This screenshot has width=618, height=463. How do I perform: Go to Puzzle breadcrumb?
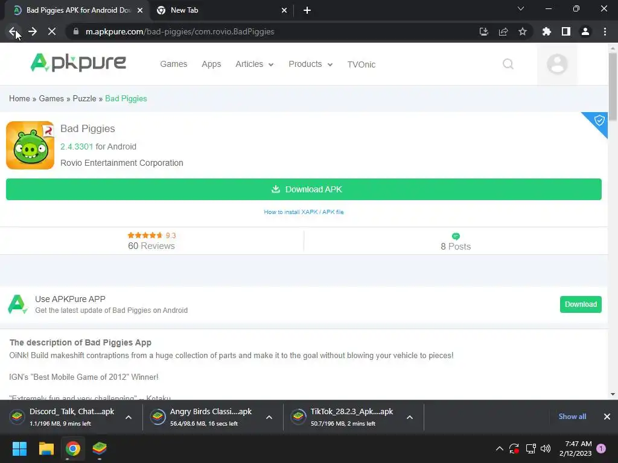pyautogui.click(x=84, y=98)
